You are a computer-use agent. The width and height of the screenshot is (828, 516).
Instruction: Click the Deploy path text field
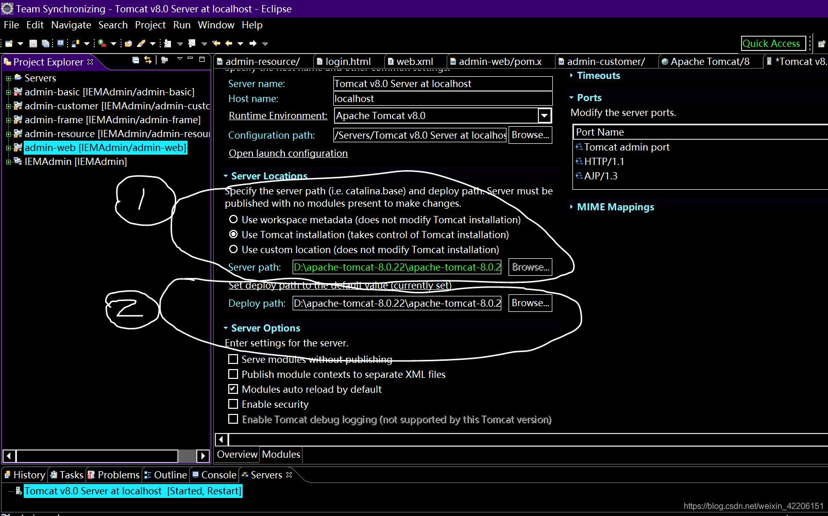[x=397, y=303]
